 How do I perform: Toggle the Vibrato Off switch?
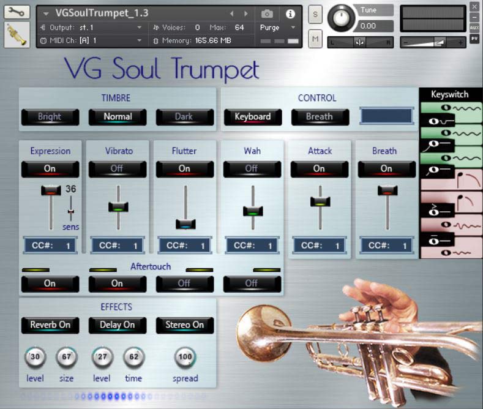(118, 169)
